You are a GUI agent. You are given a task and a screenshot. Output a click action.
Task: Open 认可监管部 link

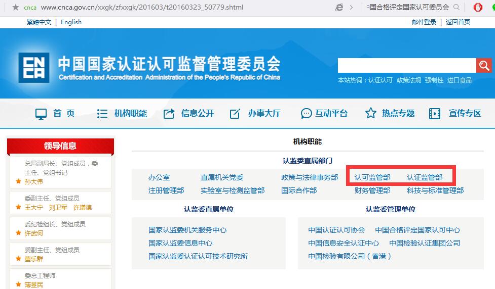pyautogui.click(x=372, y=177)
